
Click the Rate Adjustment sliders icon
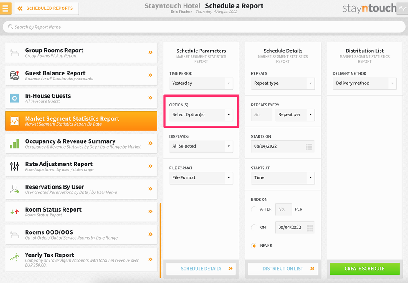point(15,166)
